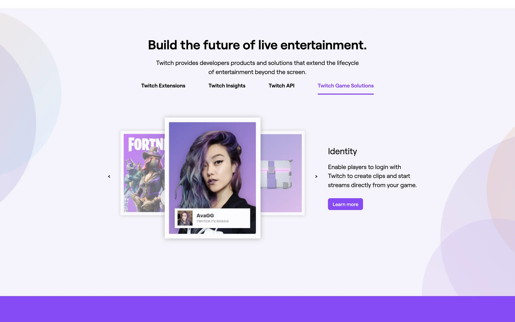515x322 pixels.
Task: Click the Identity heading
Action: (x=342, y=151)
